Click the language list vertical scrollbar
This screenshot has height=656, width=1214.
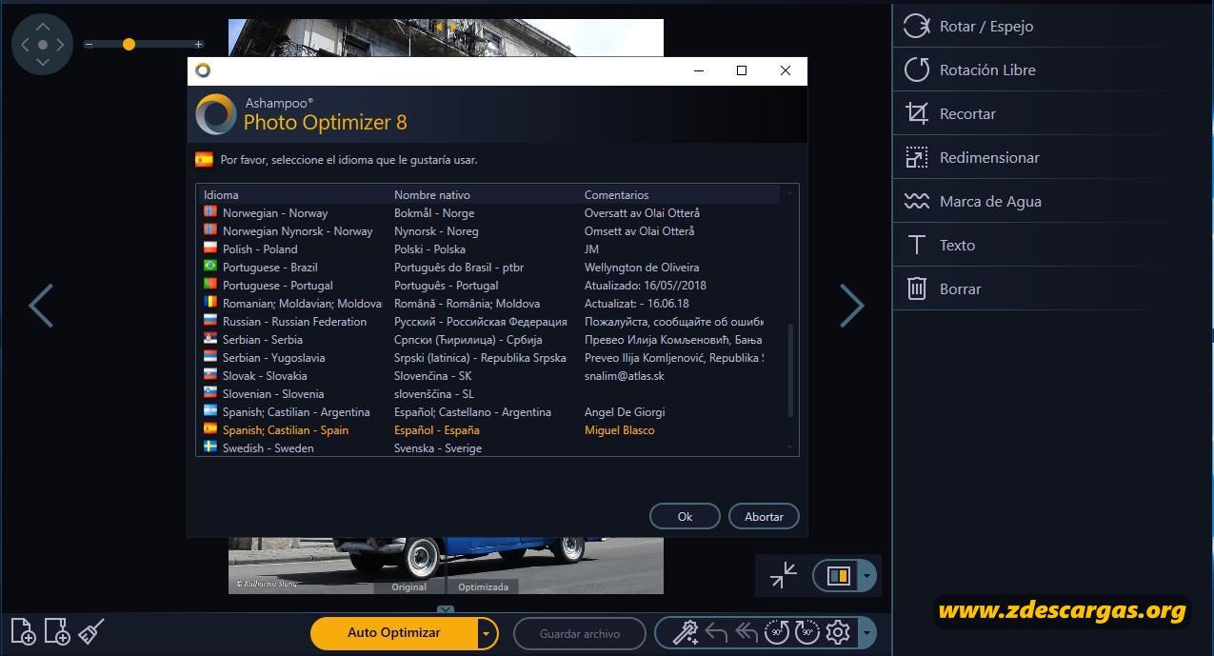click(x=789, y=369)
